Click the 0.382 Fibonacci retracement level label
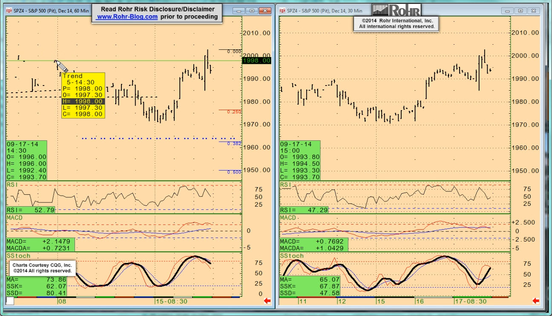This screenshot has height=316, width=552. pyautogui.click(x=234, y=144)
